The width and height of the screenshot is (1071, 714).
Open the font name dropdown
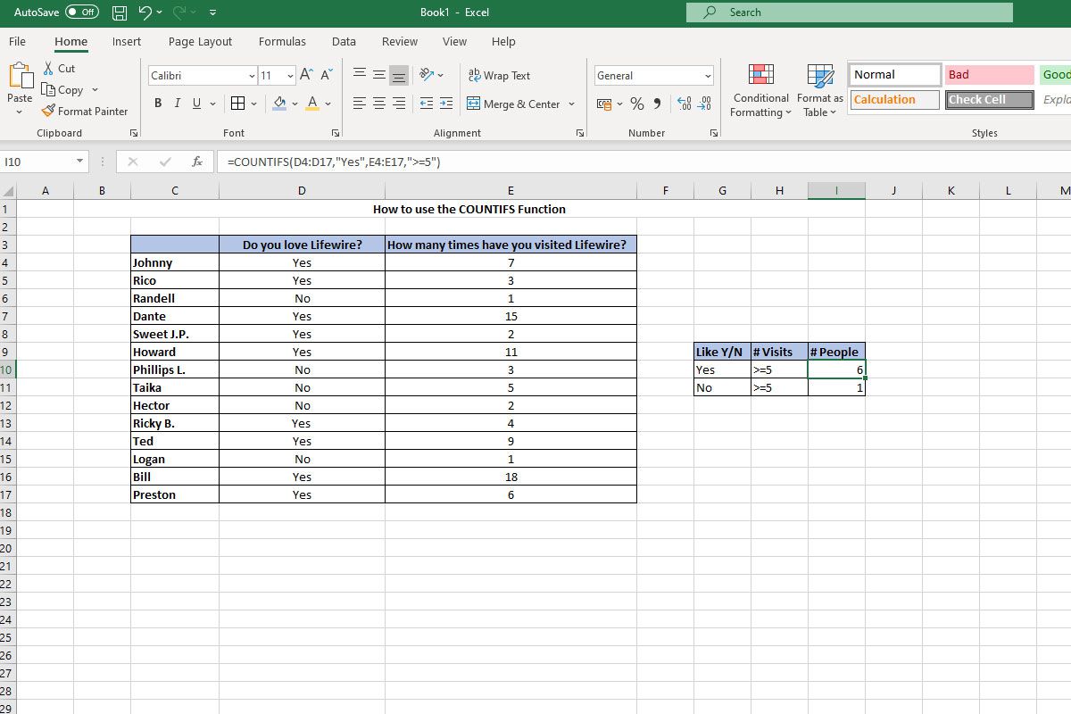252,75
